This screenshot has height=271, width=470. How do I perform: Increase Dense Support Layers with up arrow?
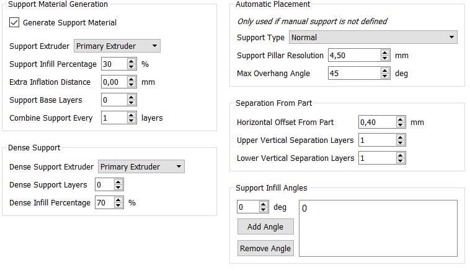pos(118,182)
